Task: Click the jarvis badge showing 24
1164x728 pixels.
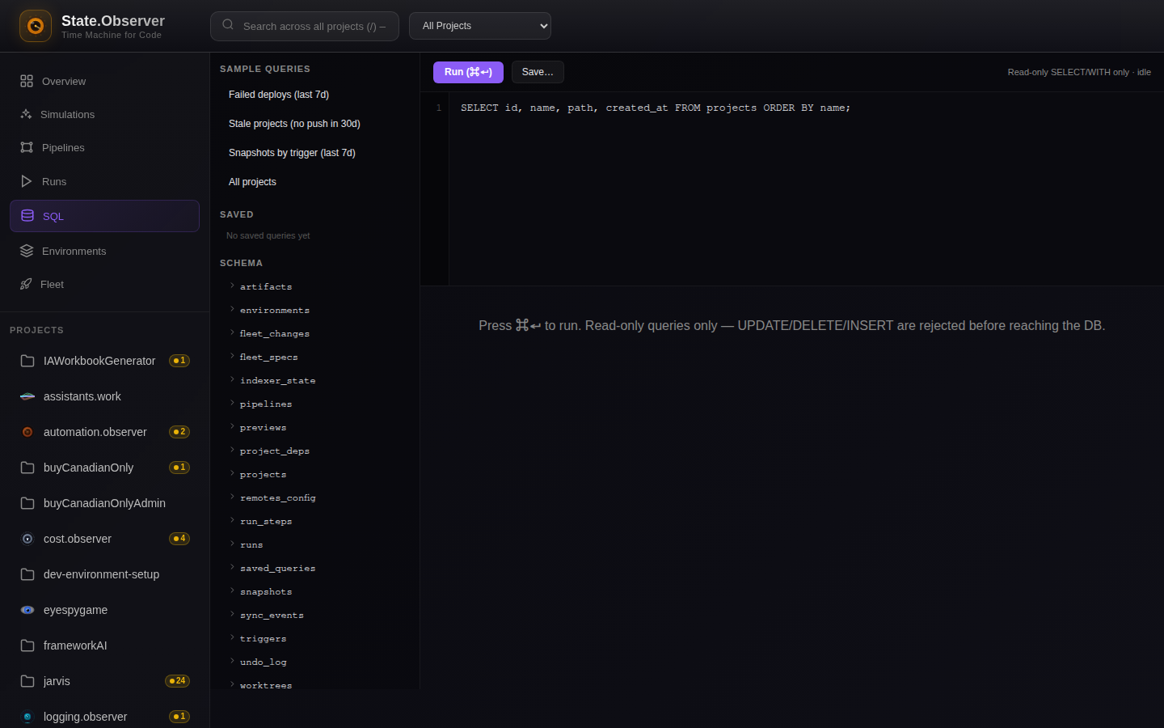Action: pyautogui.click(x=178, y=681)
